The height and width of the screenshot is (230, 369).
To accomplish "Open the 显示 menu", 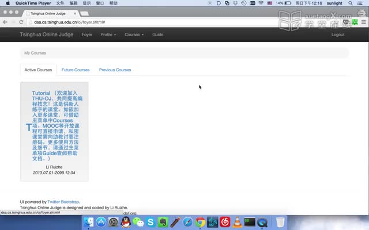I will pyautogui.click(x=86, y=3).
